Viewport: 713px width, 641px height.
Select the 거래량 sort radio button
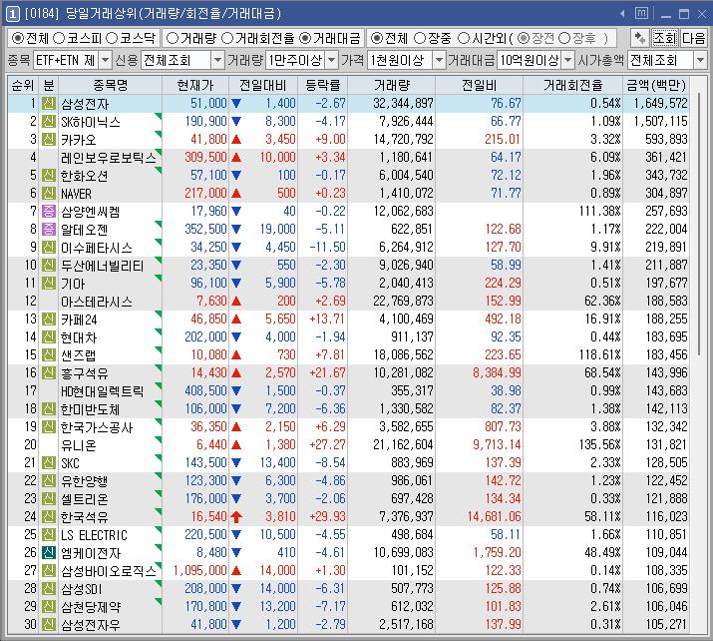point(173,38)
